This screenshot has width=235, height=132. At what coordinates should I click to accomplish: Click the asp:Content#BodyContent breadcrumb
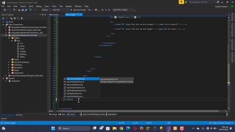click(x=94, y=114)
